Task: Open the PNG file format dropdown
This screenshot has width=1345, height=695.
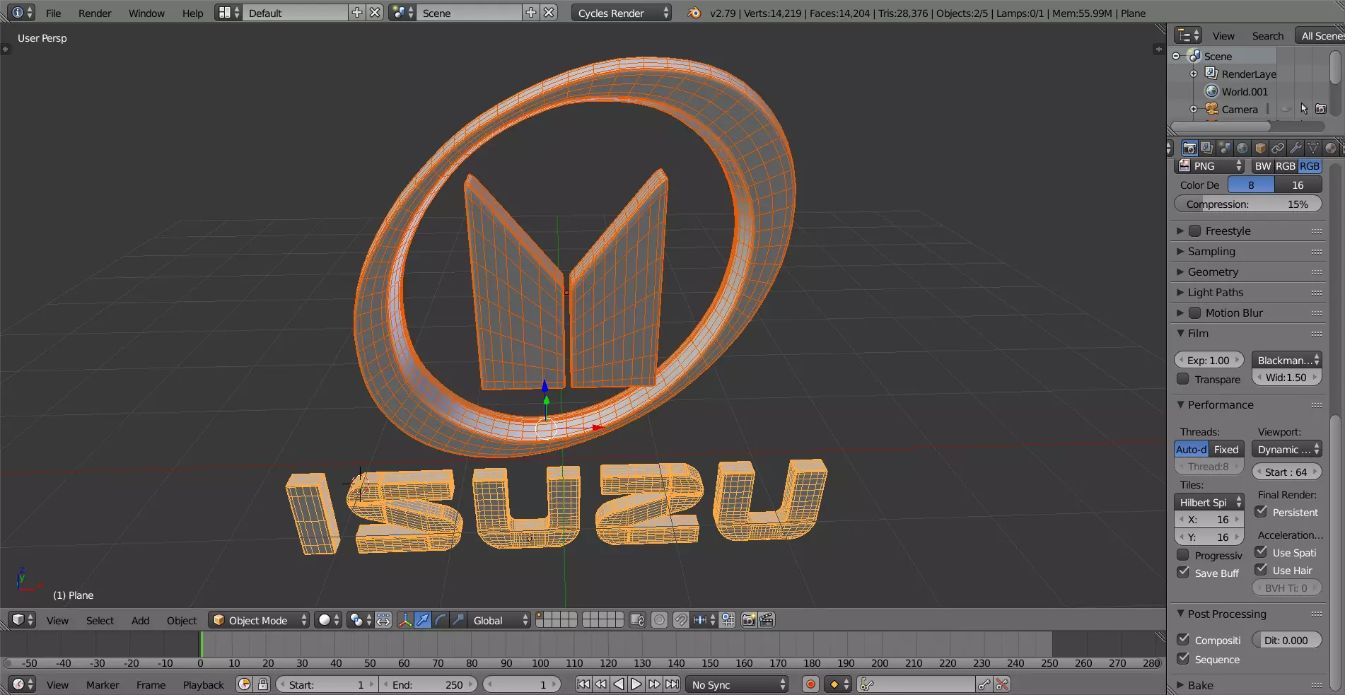Action: 1209,165
